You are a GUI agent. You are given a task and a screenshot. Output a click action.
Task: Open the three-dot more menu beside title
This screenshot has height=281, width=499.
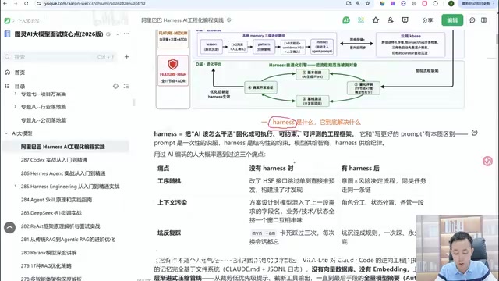(x=126, y=34)
